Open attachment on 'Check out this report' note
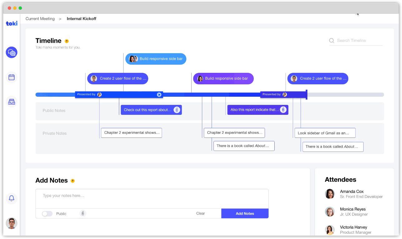402x239 pixels. coord(177,110)
